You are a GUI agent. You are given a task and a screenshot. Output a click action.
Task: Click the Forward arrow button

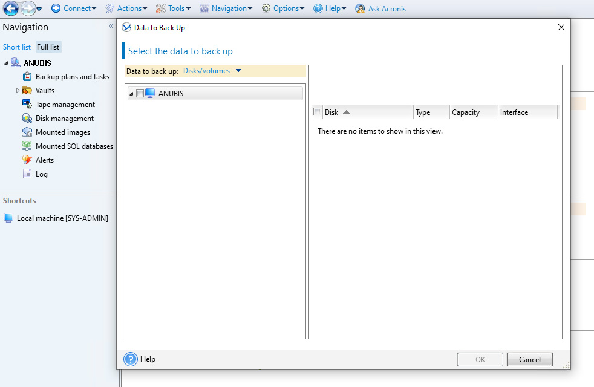click(28, 8)
